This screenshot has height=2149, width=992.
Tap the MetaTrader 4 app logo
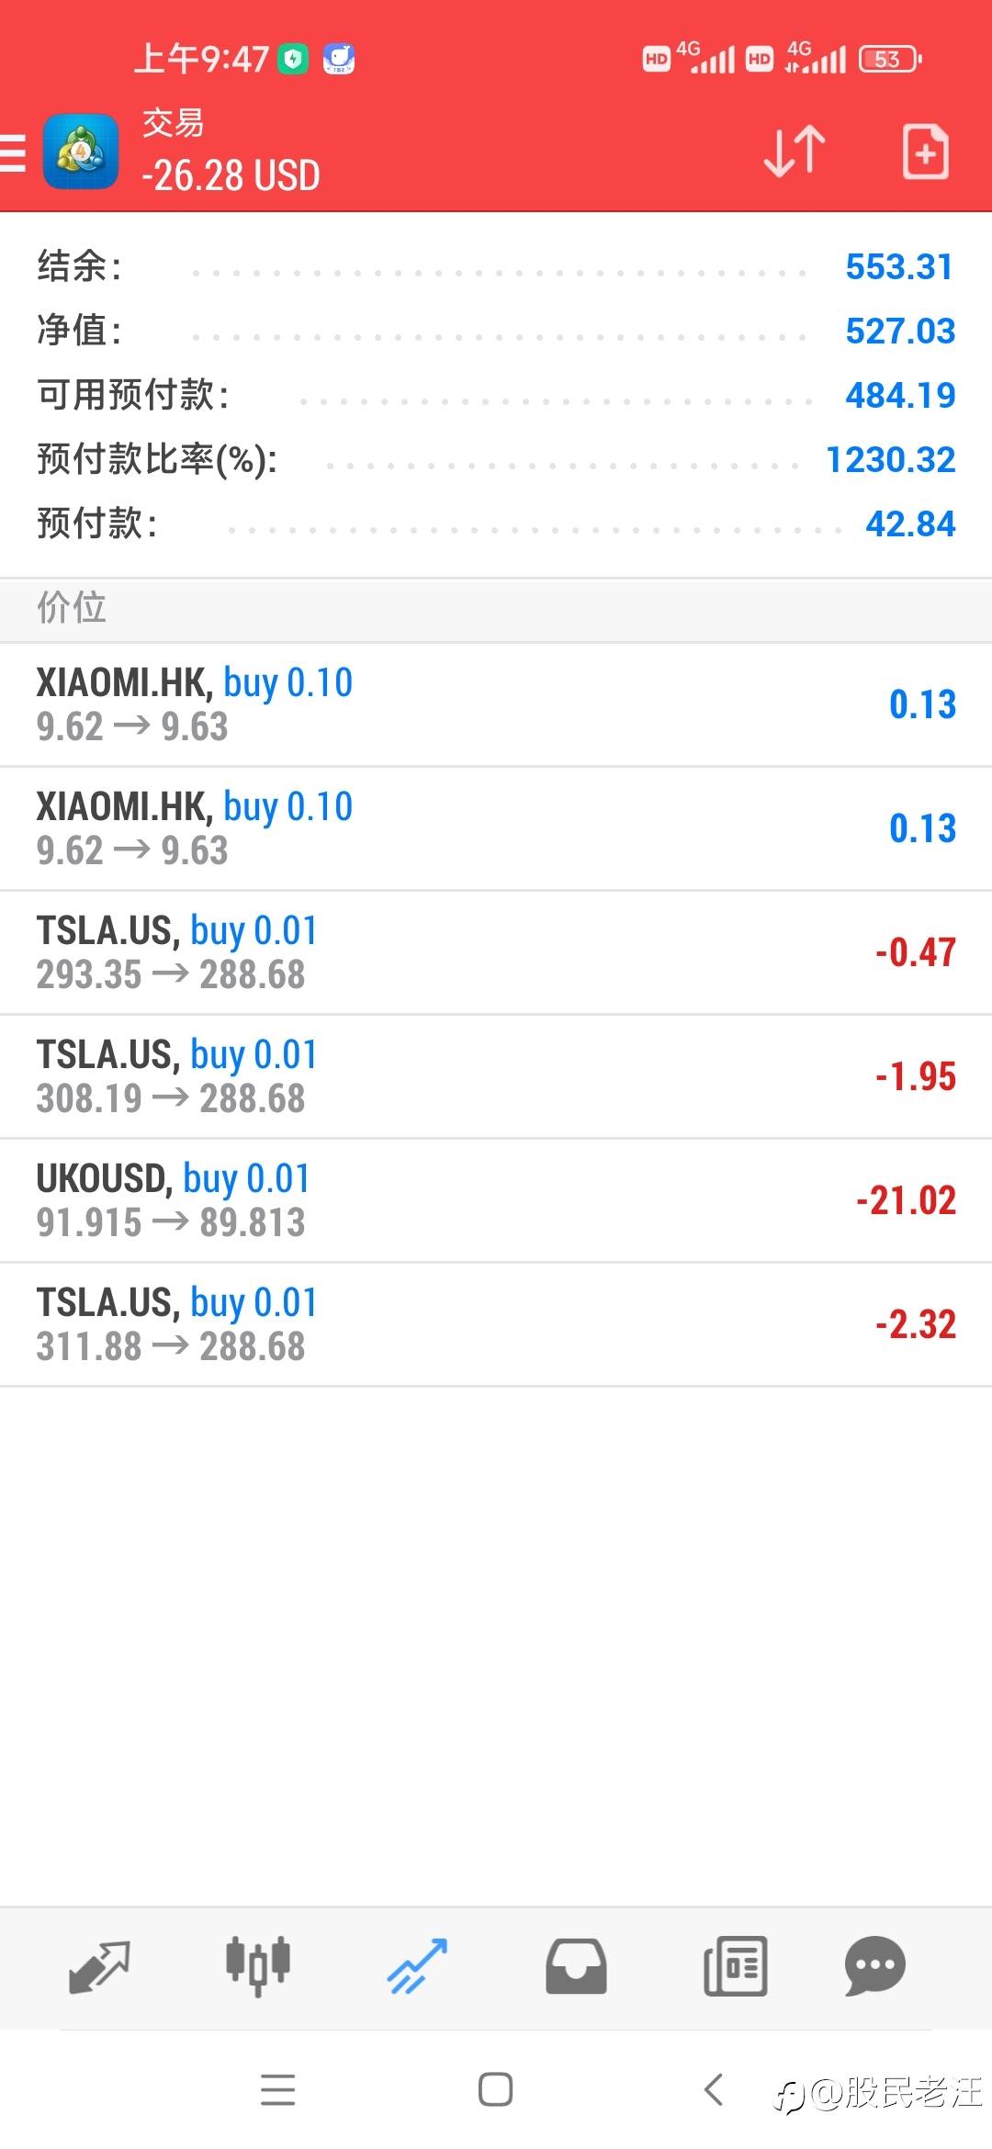click(x=81, y=152)
